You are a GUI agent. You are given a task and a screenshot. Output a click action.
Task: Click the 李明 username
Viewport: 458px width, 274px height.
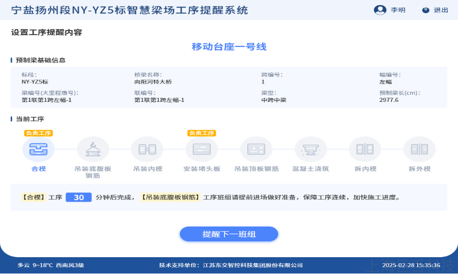tap(398, 10)
